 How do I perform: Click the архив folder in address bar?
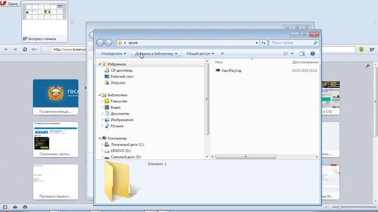point(133,43)
